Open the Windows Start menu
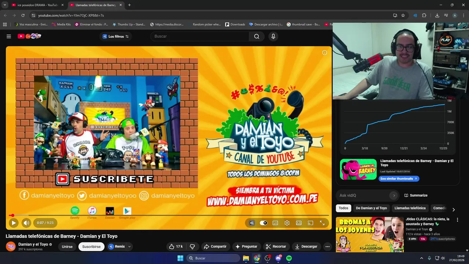The height and width of the screenshot is (264, 469). (x=180, y=258)
